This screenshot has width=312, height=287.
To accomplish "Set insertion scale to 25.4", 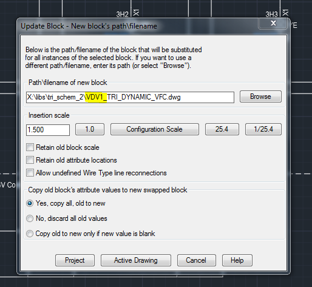I will [x=222, y=129].
